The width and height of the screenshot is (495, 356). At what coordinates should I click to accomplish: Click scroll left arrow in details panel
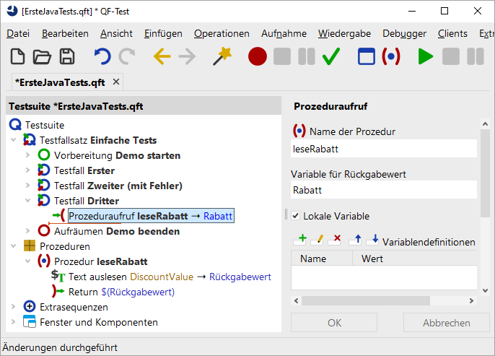296,300
